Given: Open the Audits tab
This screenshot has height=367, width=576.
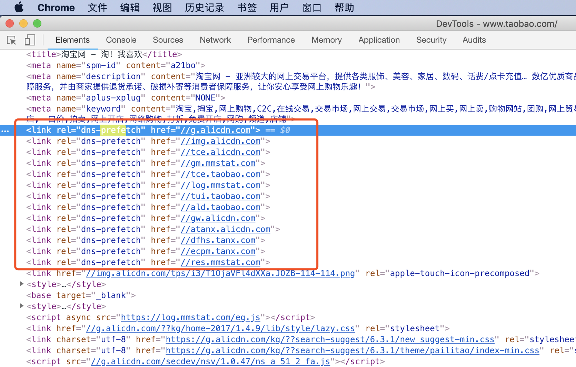Looking at the screenshot, I should [x=474, y=40].
